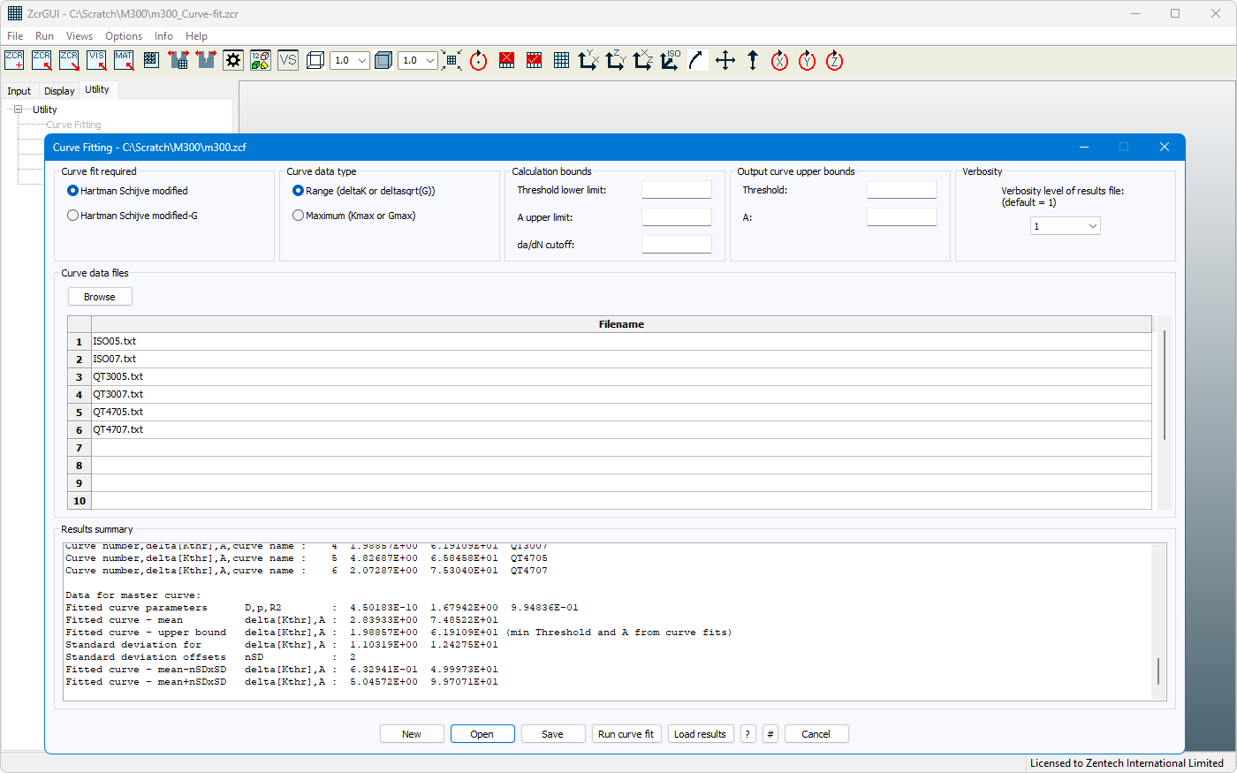Select Hartman Schijve modified-G option
The image size is (1237, 773).
tap(133, 216)
